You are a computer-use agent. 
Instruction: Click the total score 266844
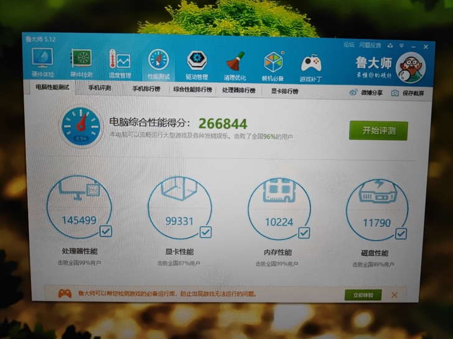coord(223,124)
